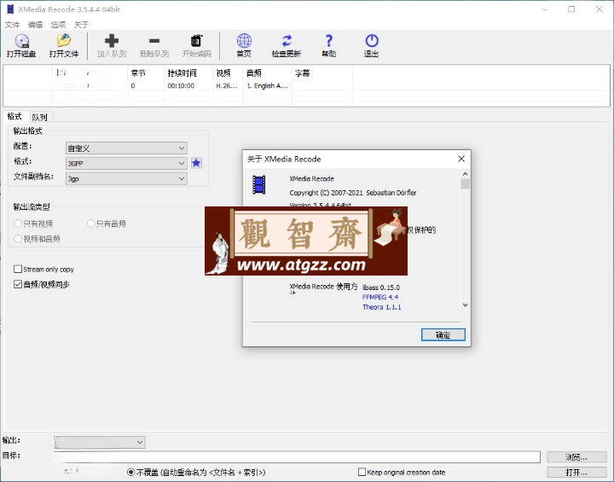The image size is (614, 482).
Task: Click the Remove from Queue (删除队列) minus icon
Action: tap(154, 41)
